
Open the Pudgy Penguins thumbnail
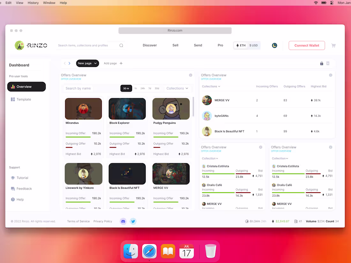point(171,109)
